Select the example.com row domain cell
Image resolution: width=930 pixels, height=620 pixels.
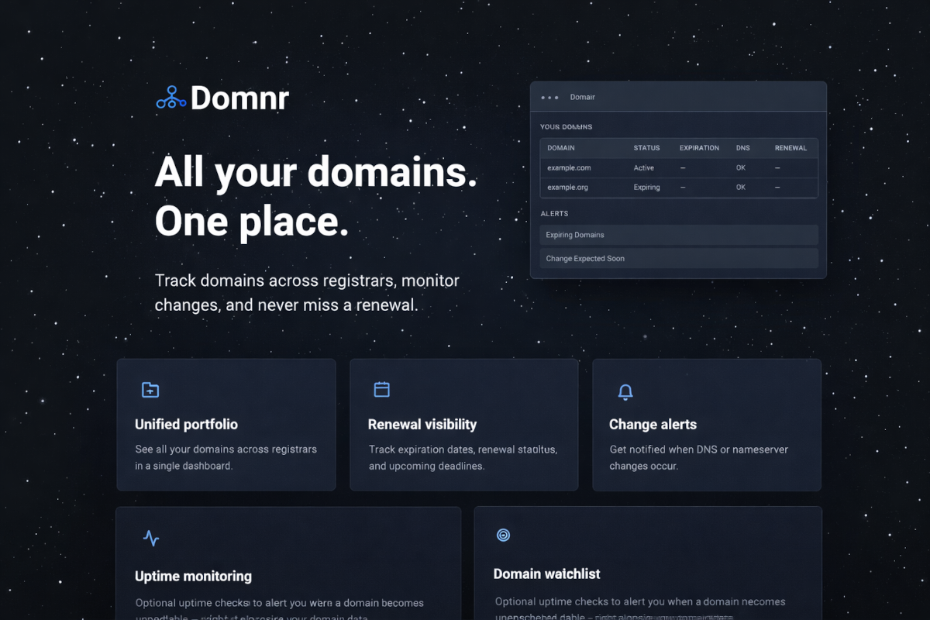point(569,168)
